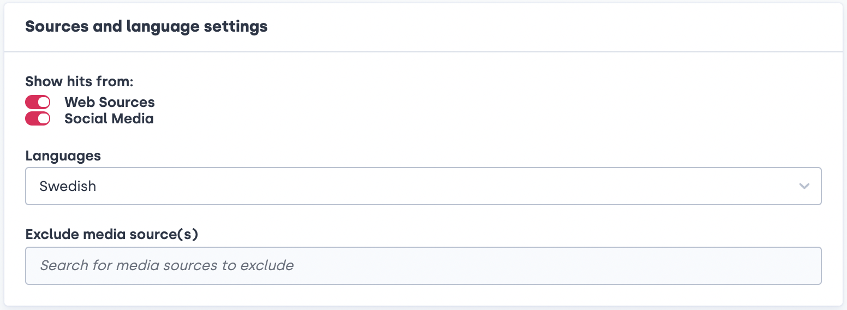
Task: Click the 'Web Sources' text label
Action: 109,102
